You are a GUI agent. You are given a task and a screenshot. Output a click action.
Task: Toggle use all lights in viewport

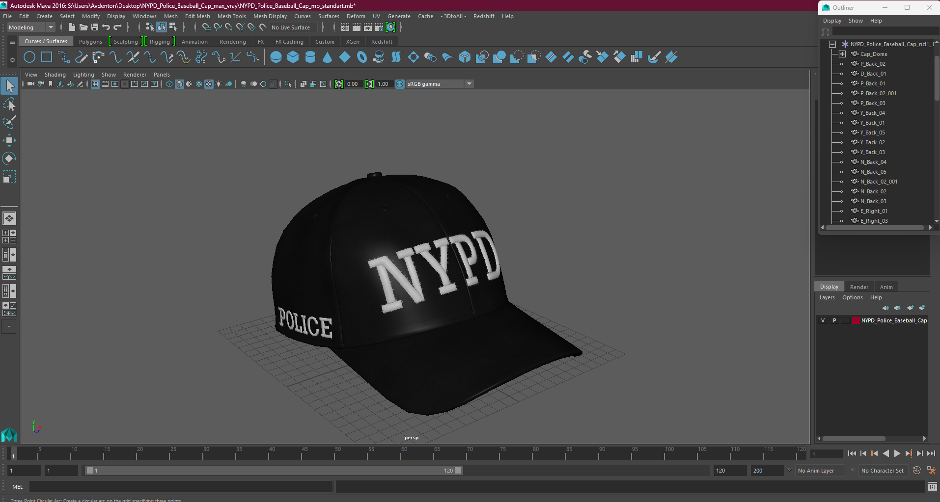[219, 84]
